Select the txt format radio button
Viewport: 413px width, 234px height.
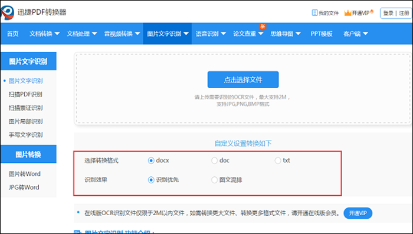[x=278, y=161]
